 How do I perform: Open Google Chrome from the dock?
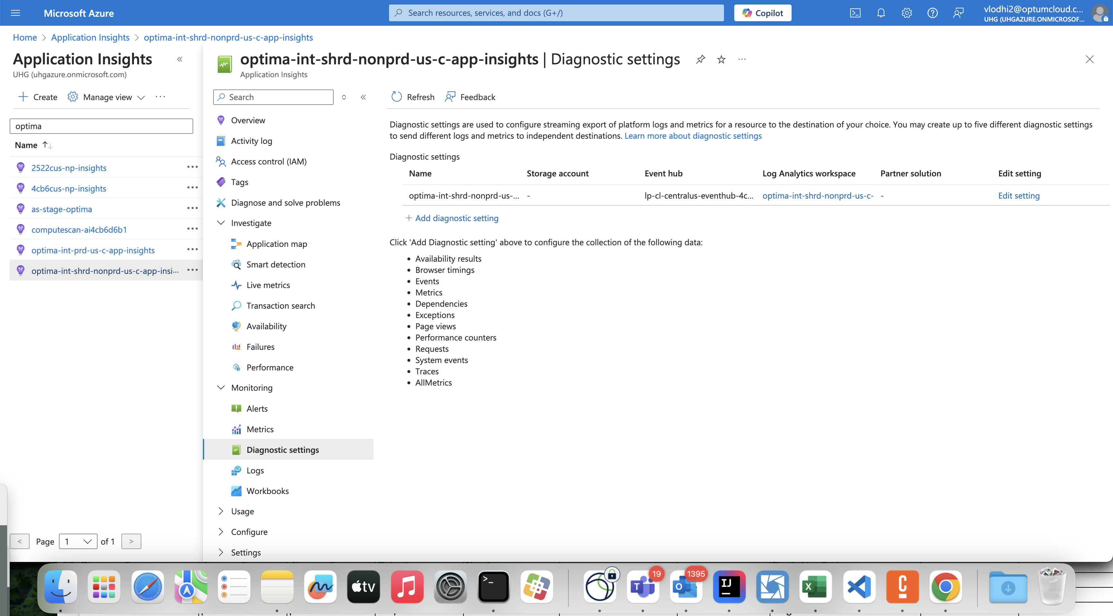tap(945, 587)
